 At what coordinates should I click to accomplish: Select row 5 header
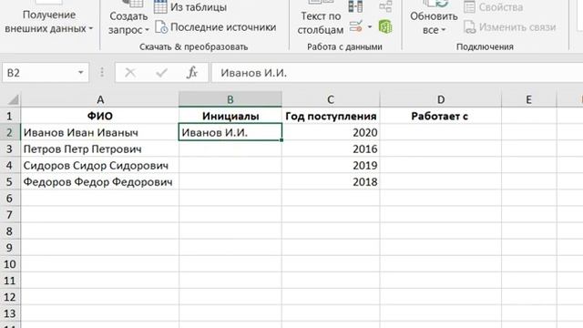click(10, 181)
